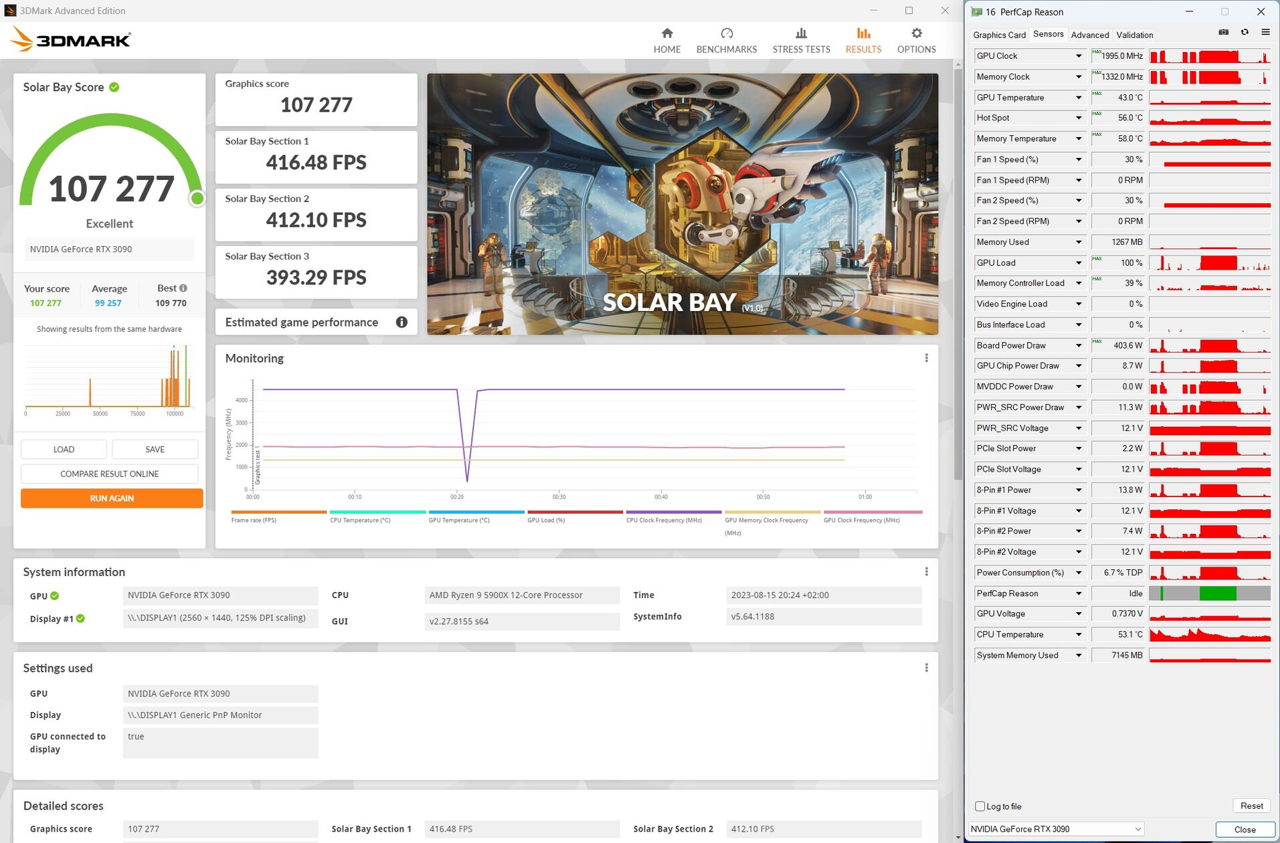Open the GPU Load sensor dropdown
Viewport: 1280px width, 843px height.
(1078, 263)
